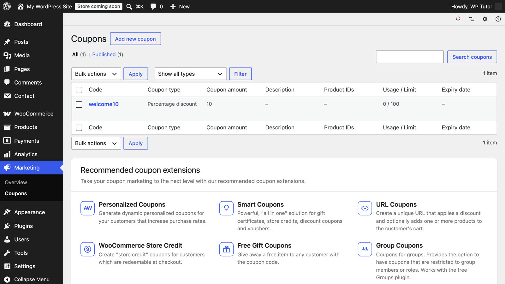The width and height of the screenshot is (505, 284).
Task: Open the top Bulk actions dropdown
Action: click(x=96, y=74)
